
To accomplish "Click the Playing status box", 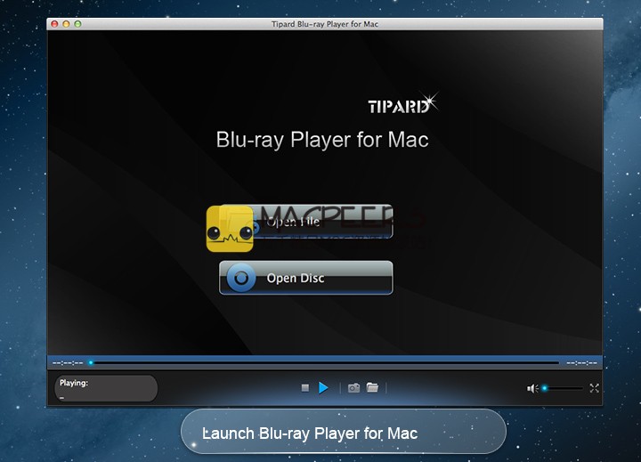I will pyautogui.click(x=106, y=388).
